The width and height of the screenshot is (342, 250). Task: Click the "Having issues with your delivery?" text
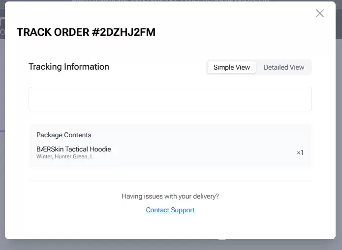tap(170, 196)
